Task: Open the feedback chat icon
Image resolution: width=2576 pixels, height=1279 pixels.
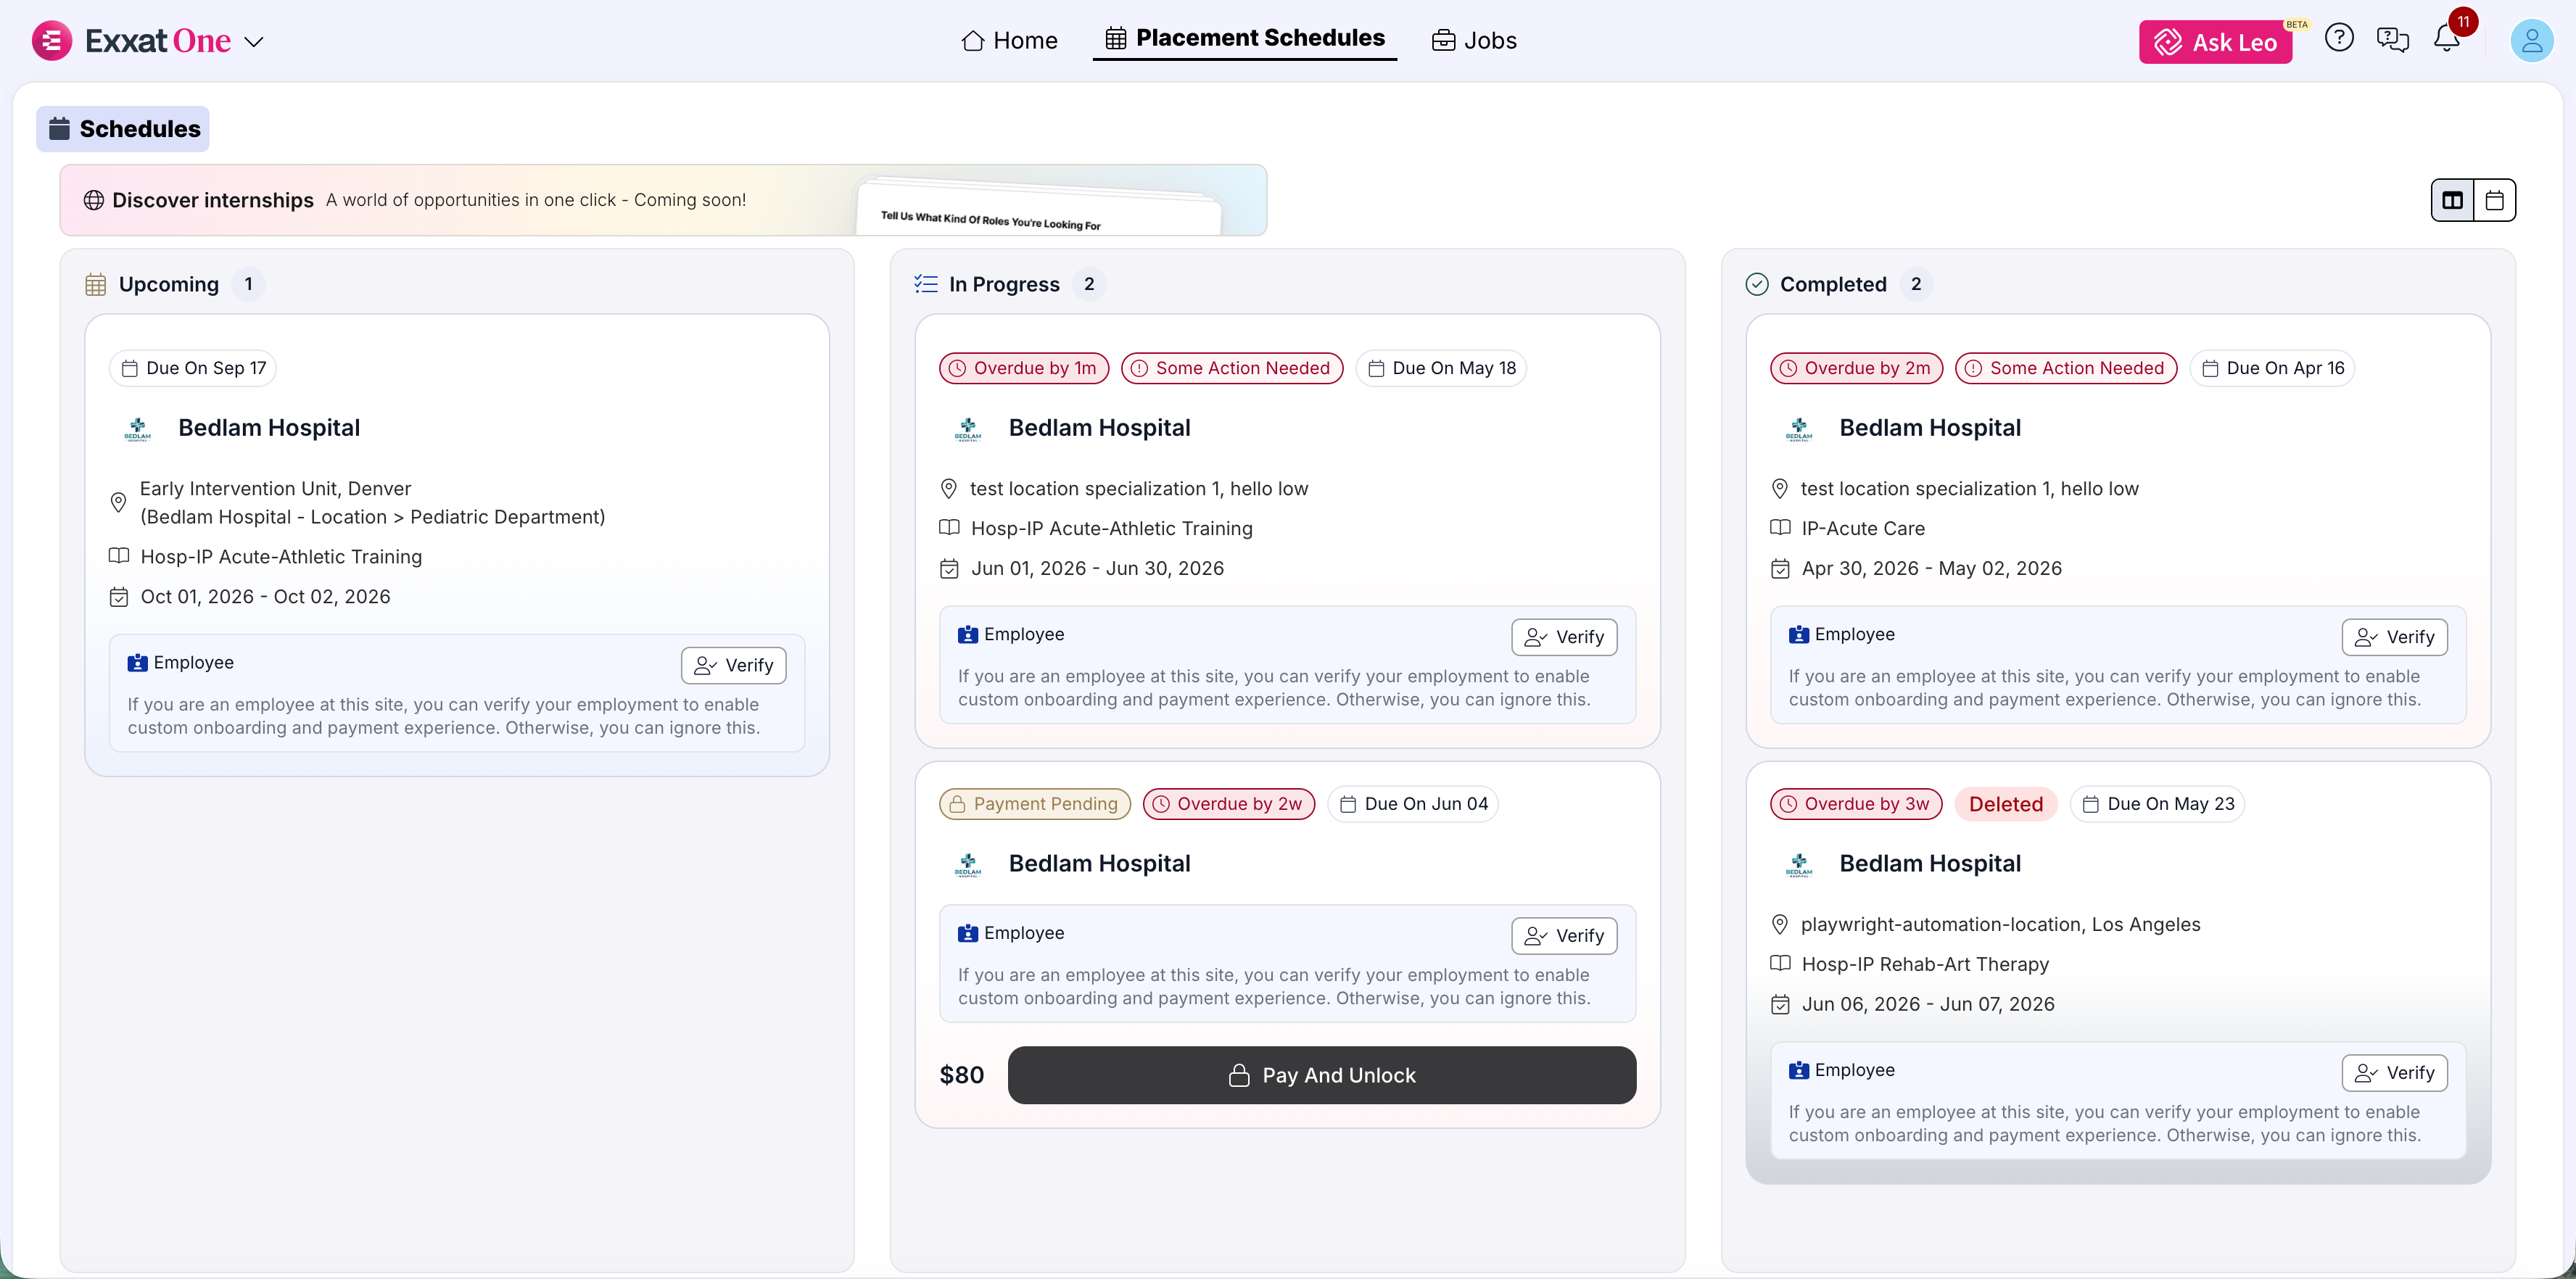Action: coord(2392,40)
